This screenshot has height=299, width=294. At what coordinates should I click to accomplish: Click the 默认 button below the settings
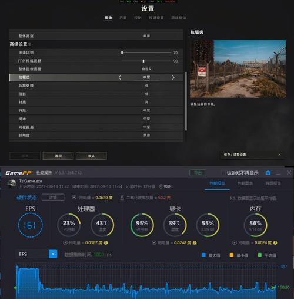pyautogui.click(x=91, y=156)
